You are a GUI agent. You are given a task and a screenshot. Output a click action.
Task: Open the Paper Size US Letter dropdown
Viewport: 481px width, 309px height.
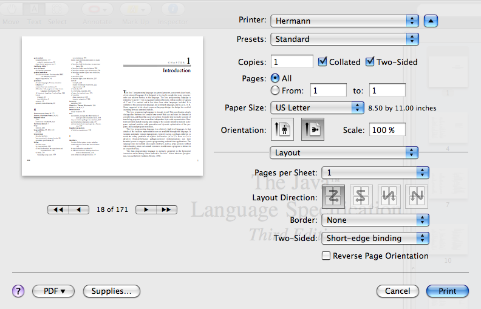tap(316, 108)
